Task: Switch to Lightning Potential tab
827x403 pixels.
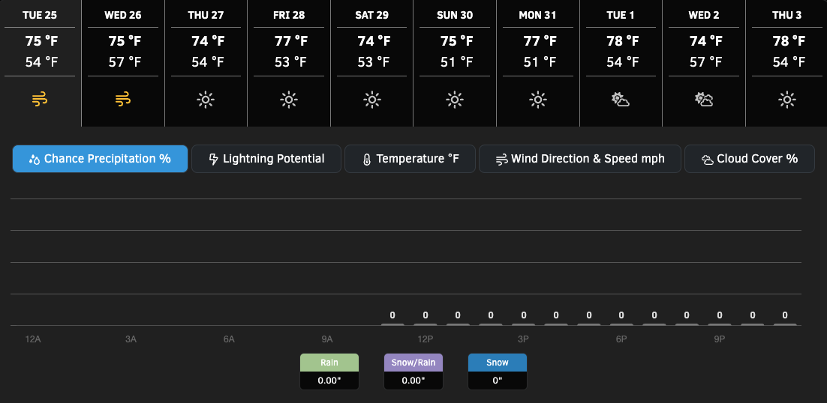Action: pos(266,159)
